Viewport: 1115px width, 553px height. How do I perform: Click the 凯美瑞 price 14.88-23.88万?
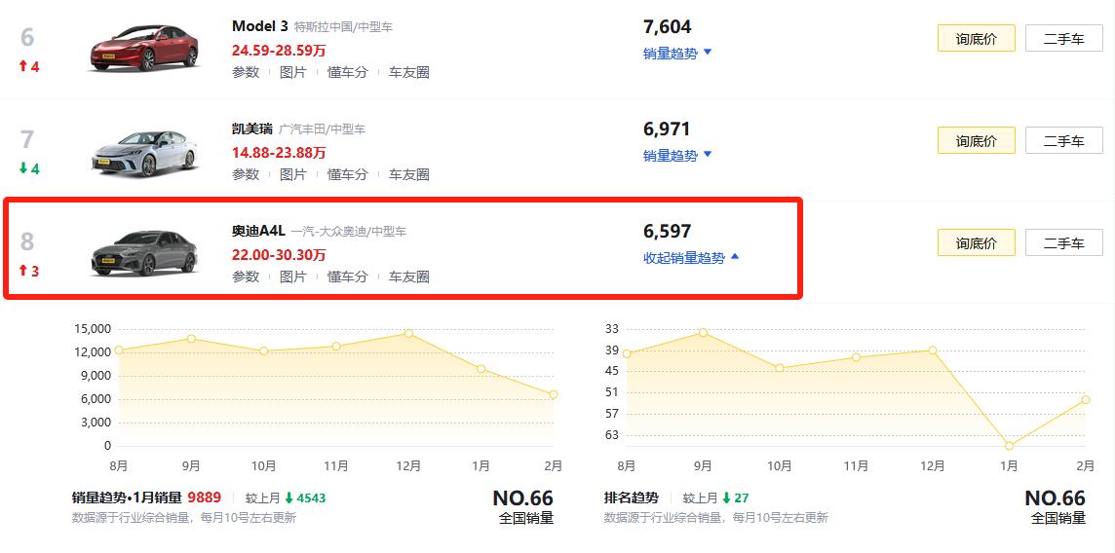(x=279, y=153)
